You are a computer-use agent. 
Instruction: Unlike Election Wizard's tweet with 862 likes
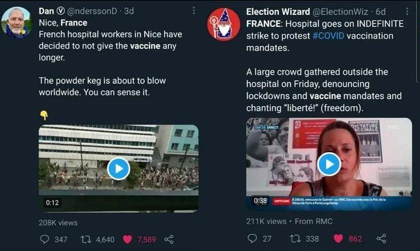(x=338, y=239)
